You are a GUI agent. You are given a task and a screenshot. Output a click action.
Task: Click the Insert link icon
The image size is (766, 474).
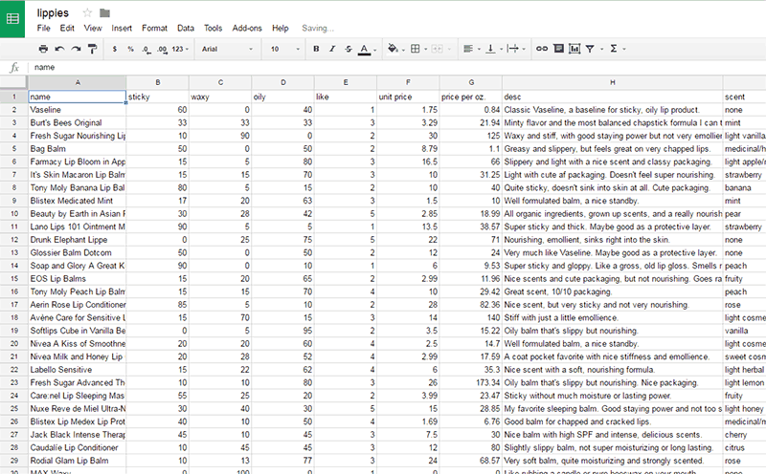pyautogui.click(x=542, y=49)
